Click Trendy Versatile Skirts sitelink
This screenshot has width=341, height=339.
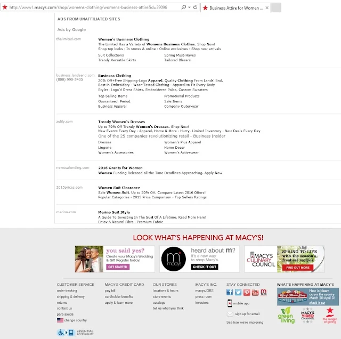[x=117, y=60]
